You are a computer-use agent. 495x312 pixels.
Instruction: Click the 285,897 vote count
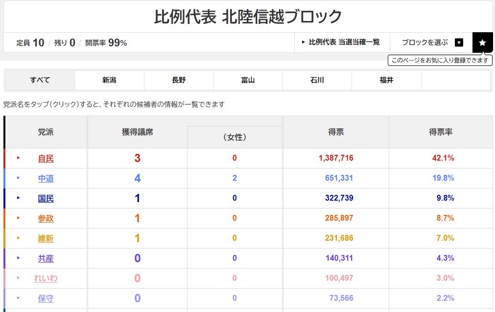pos(339,218)
